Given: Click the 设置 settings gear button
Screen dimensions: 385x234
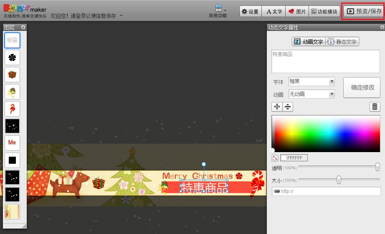Looking at the screenshot, I should (251, 12).
